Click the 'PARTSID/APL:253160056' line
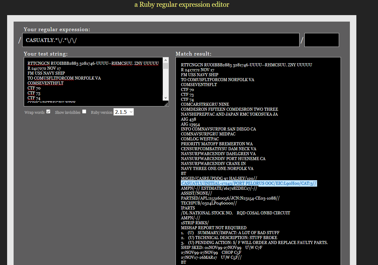 coord(230,198)
